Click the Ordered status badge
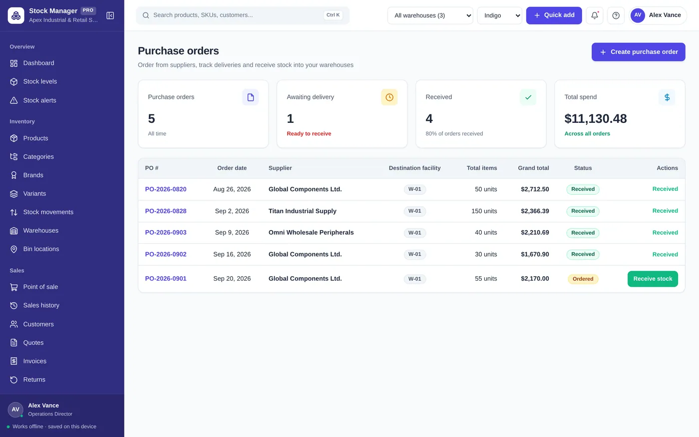 point(583,279)
